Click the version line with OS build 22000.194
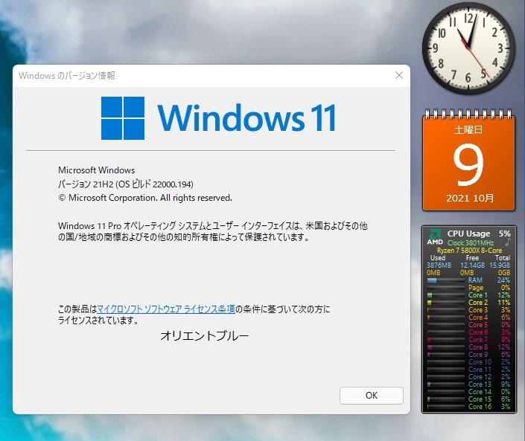 (x=126, y=184)
